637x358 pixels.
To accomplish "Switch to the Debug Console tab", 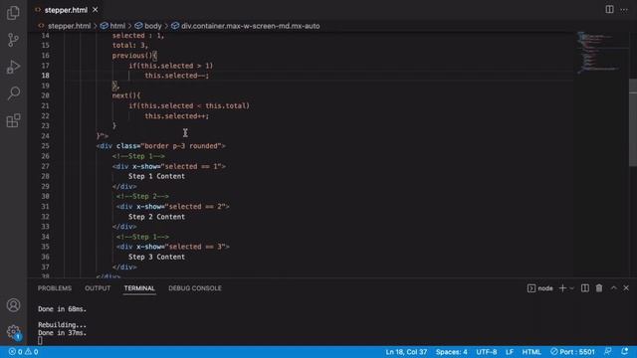I will pos(195,288).
